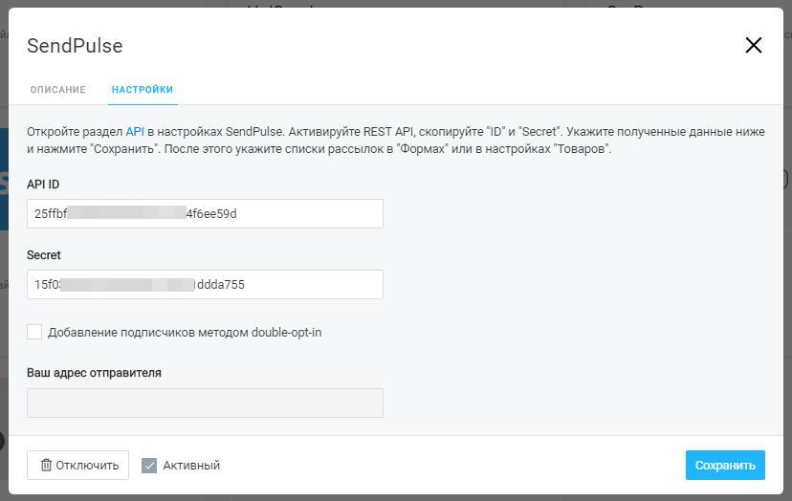Select the НАСТРОЙКИ tab
Viewport: 792px width, 501px height.
pyautogui.click(x=143, y=89)
